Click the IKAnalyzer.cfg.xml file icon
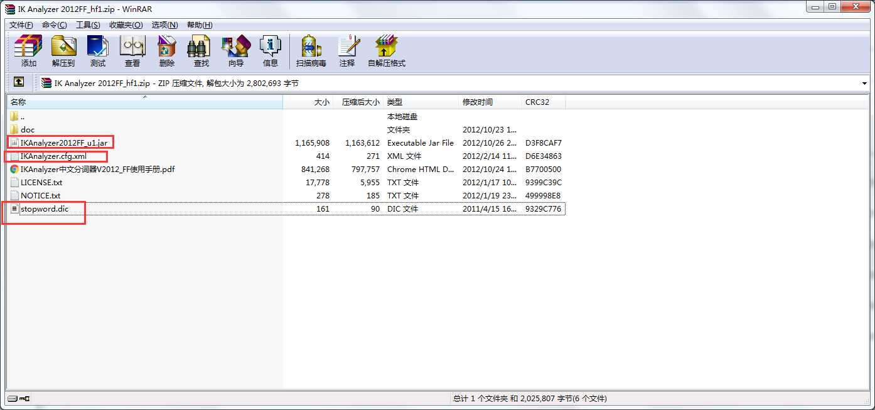This screenshot has width=875, height=410. (14, 156)
